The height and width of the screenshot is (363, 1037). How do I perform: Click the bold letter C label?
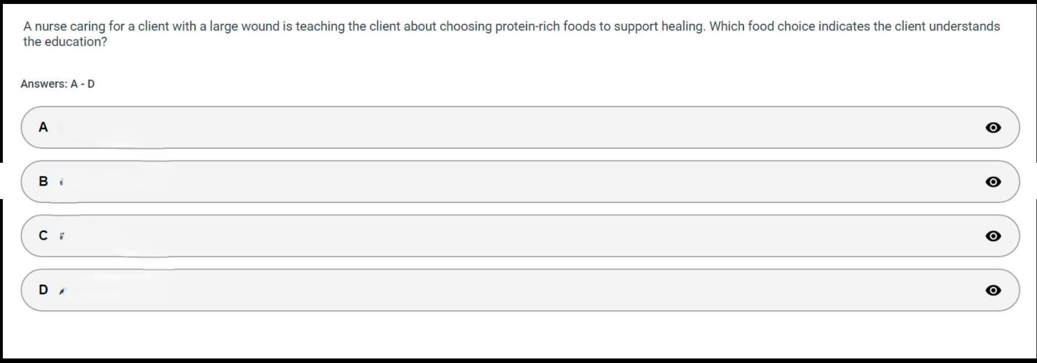click(43, 235)
